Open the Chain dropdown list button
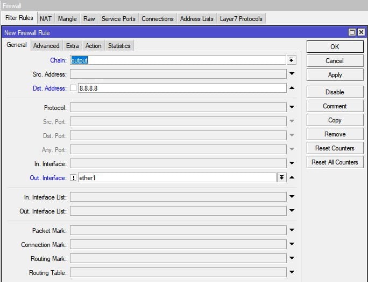 [291, 60]
